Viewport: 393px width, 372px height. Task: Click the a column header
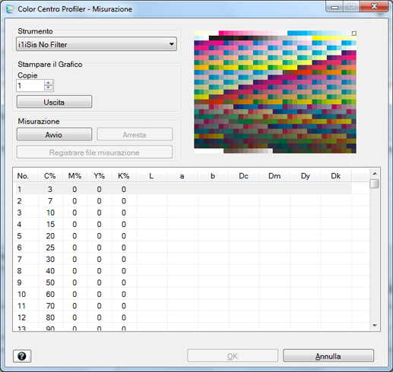182,176
